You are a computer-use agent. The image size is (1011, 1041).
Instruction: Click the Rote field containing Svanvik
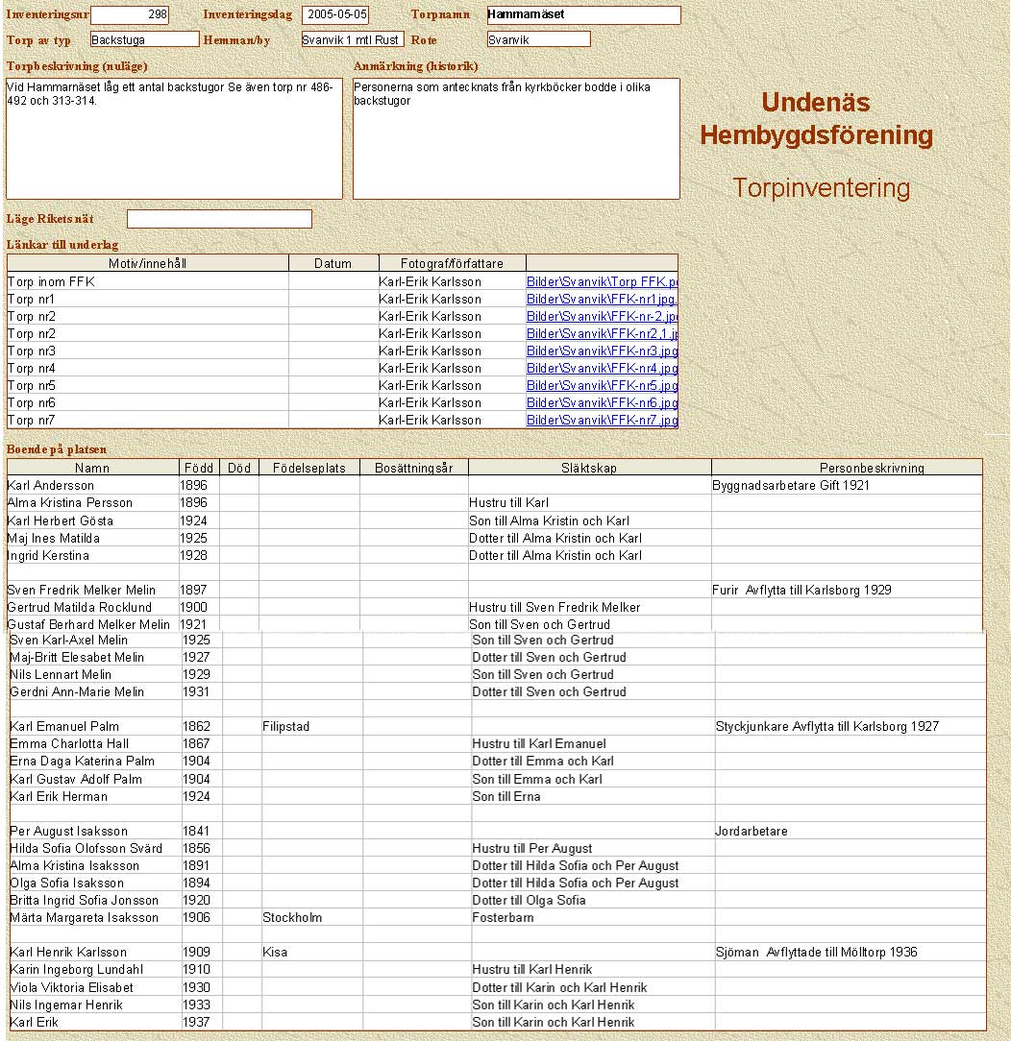[x=537, y=39]
